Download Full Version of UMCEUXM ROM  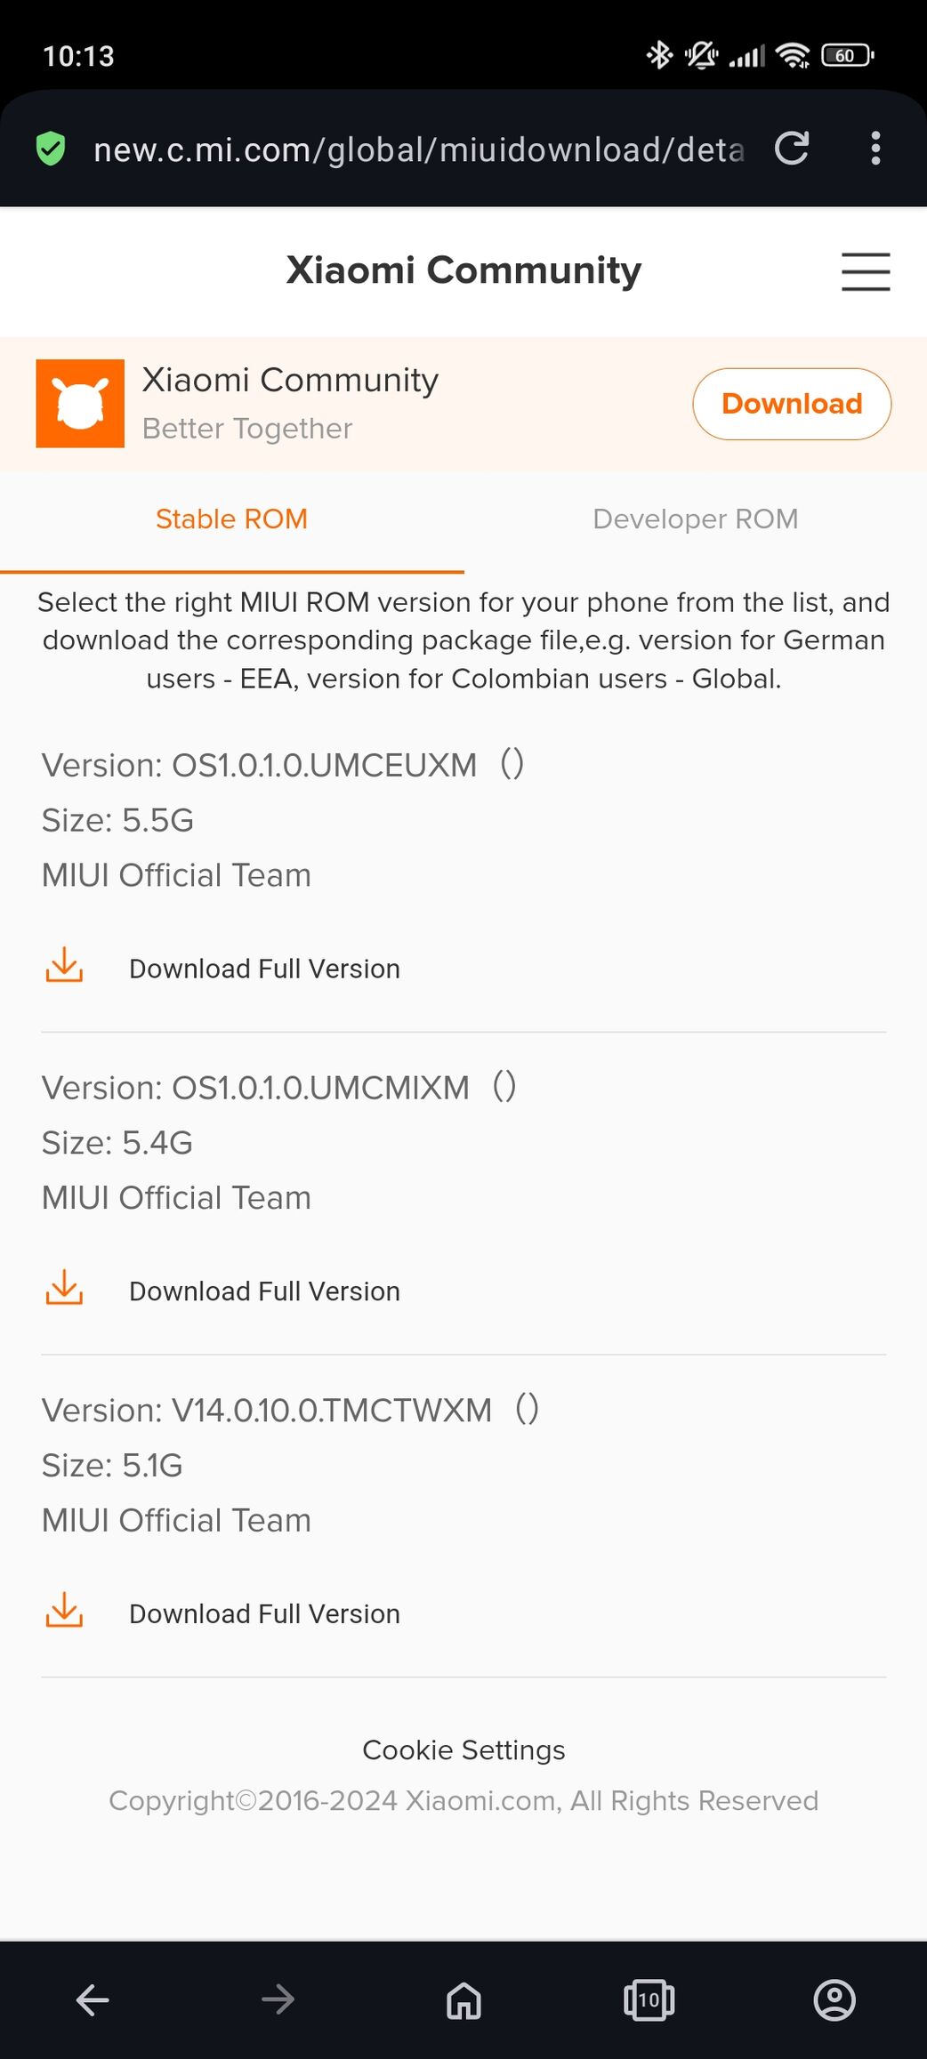[264, 969]
